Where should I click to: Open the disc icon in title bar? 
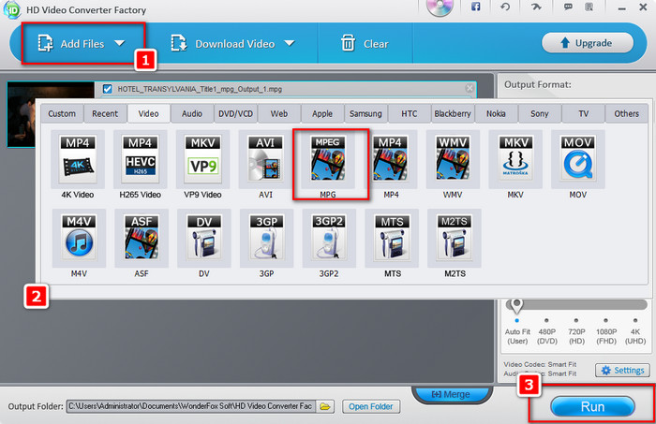tap(440, 7)
